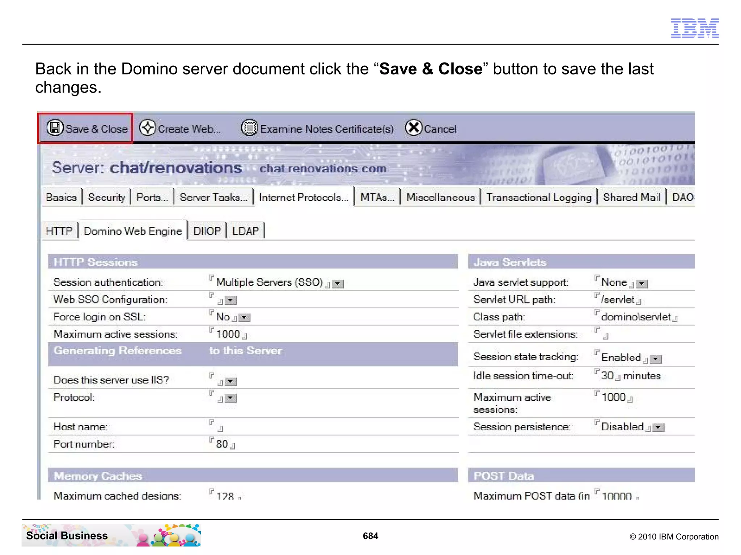Click Maximum POST data field 10000
Screen dimensions: 741x555
[x=617, y=495]
